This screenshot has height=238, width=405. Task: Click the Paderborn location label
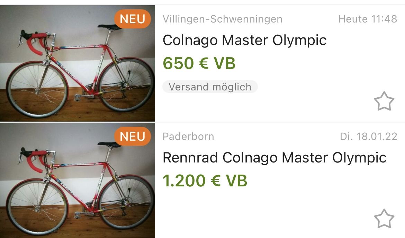click(188, 136)
